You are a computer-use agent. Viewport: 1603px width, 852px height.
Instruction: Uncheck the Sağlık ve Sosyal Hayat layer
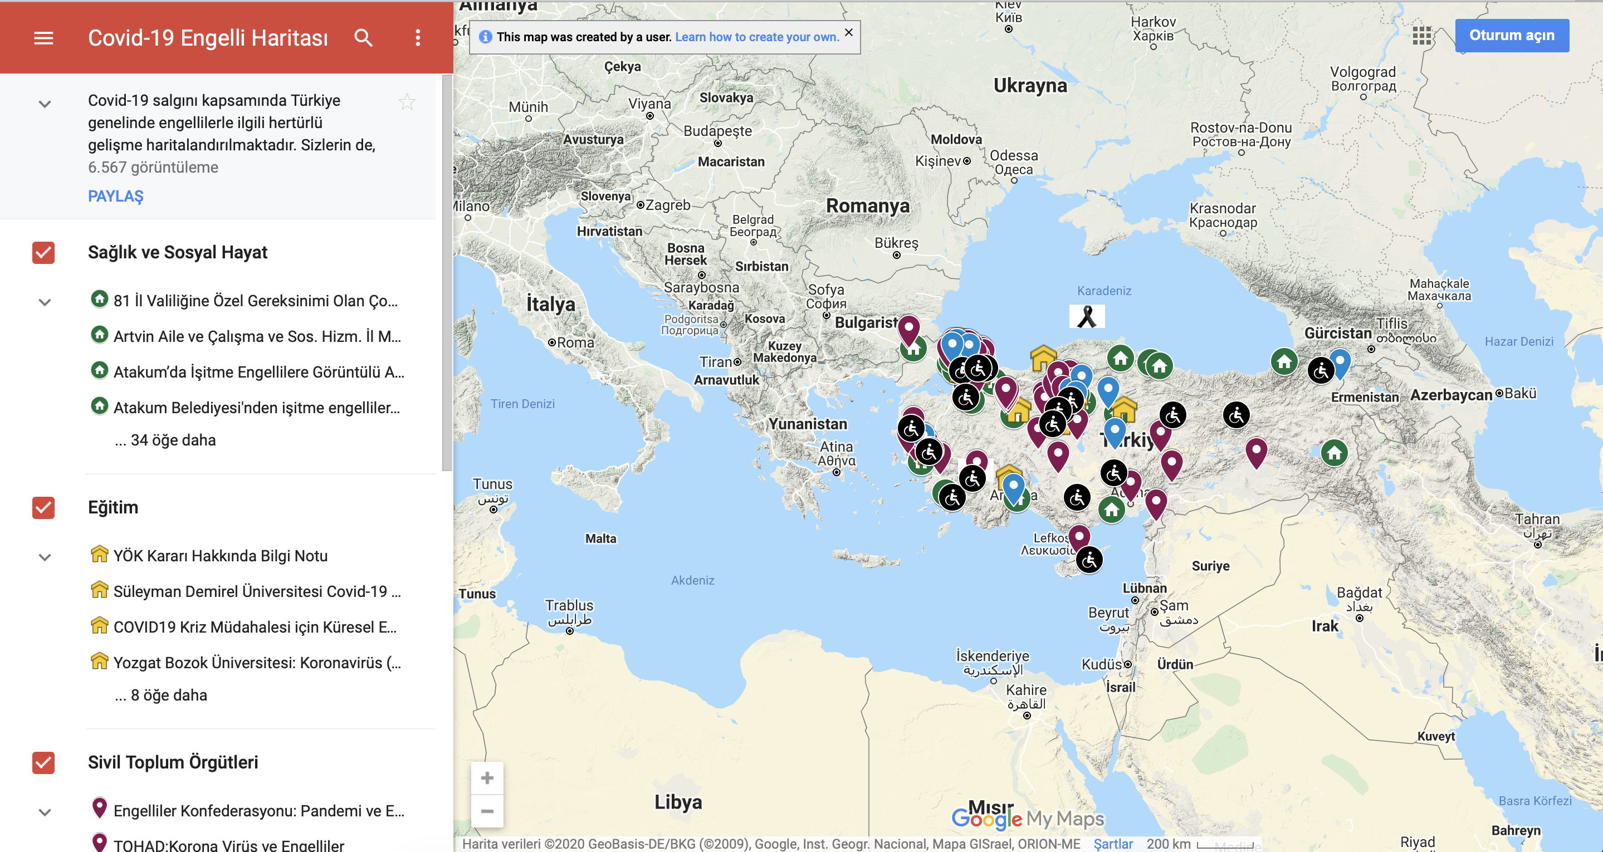[43, 253]
